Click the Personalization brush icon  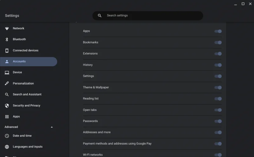coord(7,83)
